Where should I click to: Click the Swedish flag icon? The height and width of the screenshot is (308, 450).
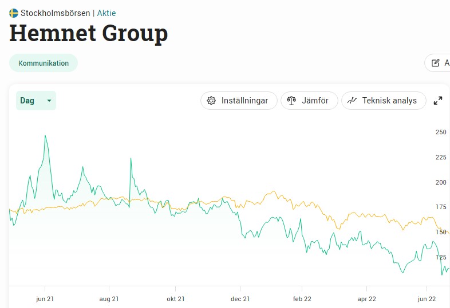pyautogui.click(x=14, y=13)
